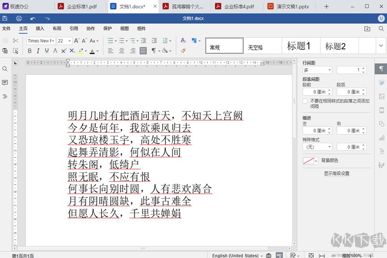Toggle bold formatting
Viewport: 387px width, 258px height.
pos(30,51)
